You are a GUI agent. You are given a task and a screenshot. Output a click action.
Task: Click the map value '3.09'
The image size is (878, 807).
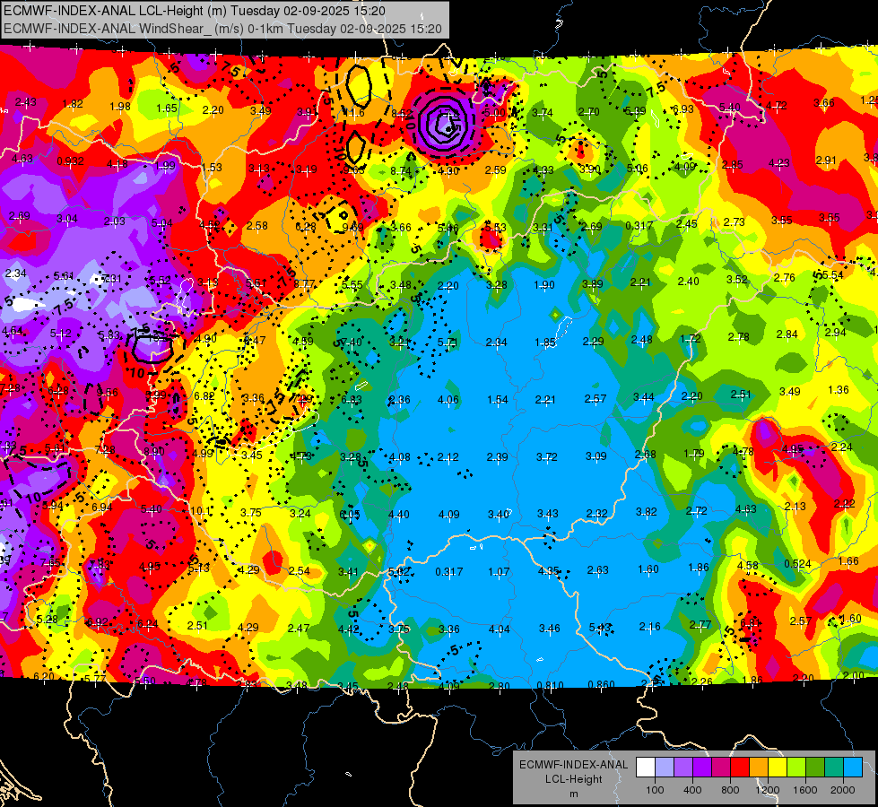(595, 456)
